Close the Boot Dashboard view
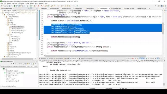167x94 pixels. point(13,62)
